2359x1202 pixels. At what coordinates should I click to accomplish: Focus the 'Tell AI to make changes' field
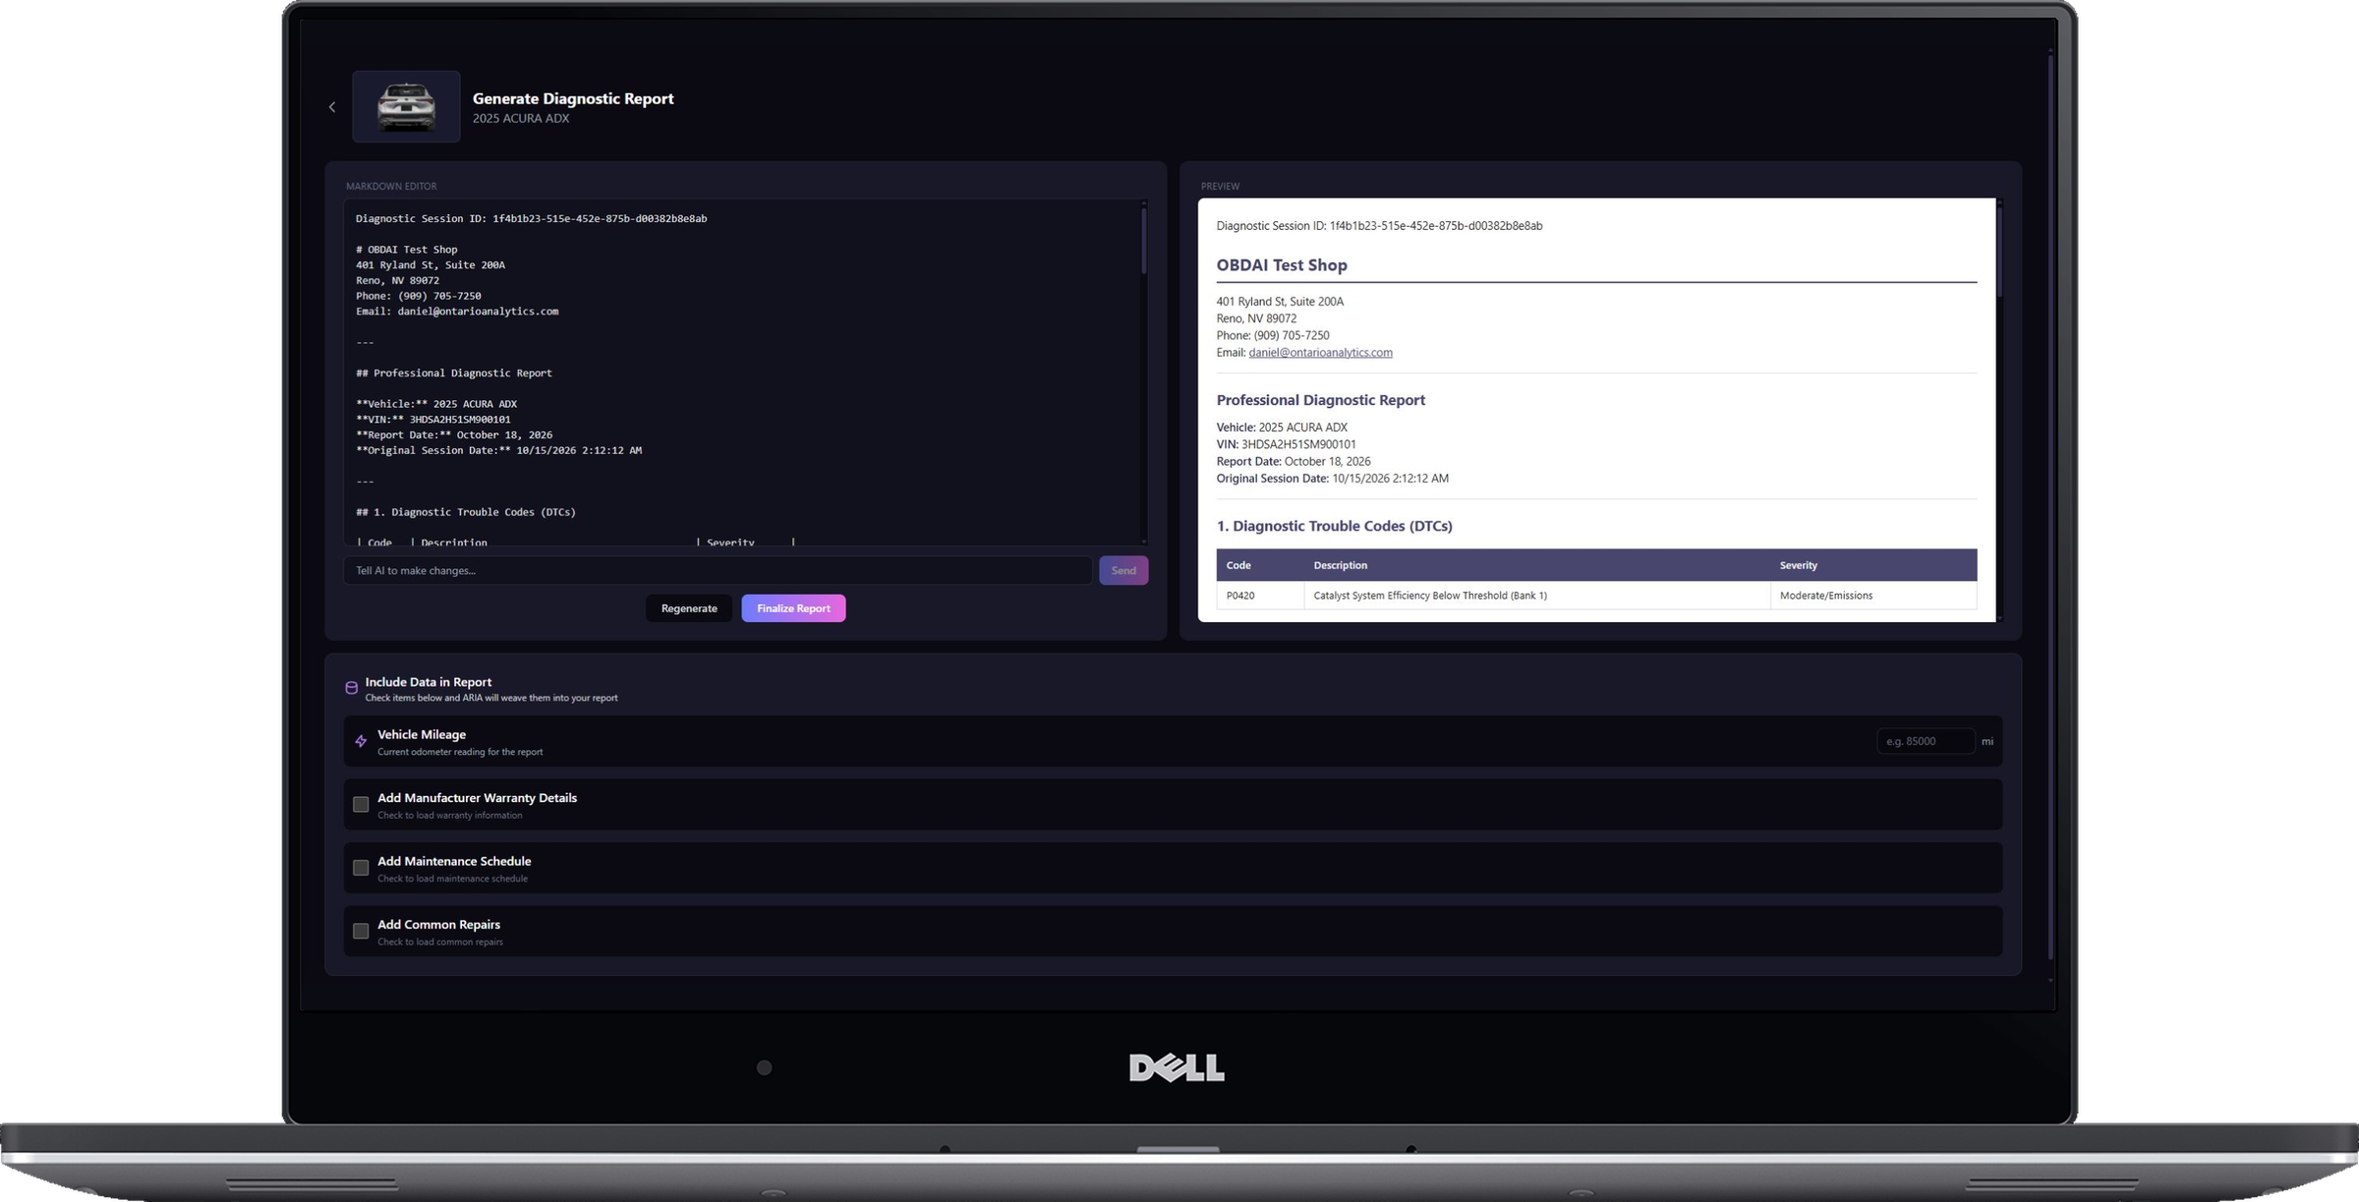point(718,570)
